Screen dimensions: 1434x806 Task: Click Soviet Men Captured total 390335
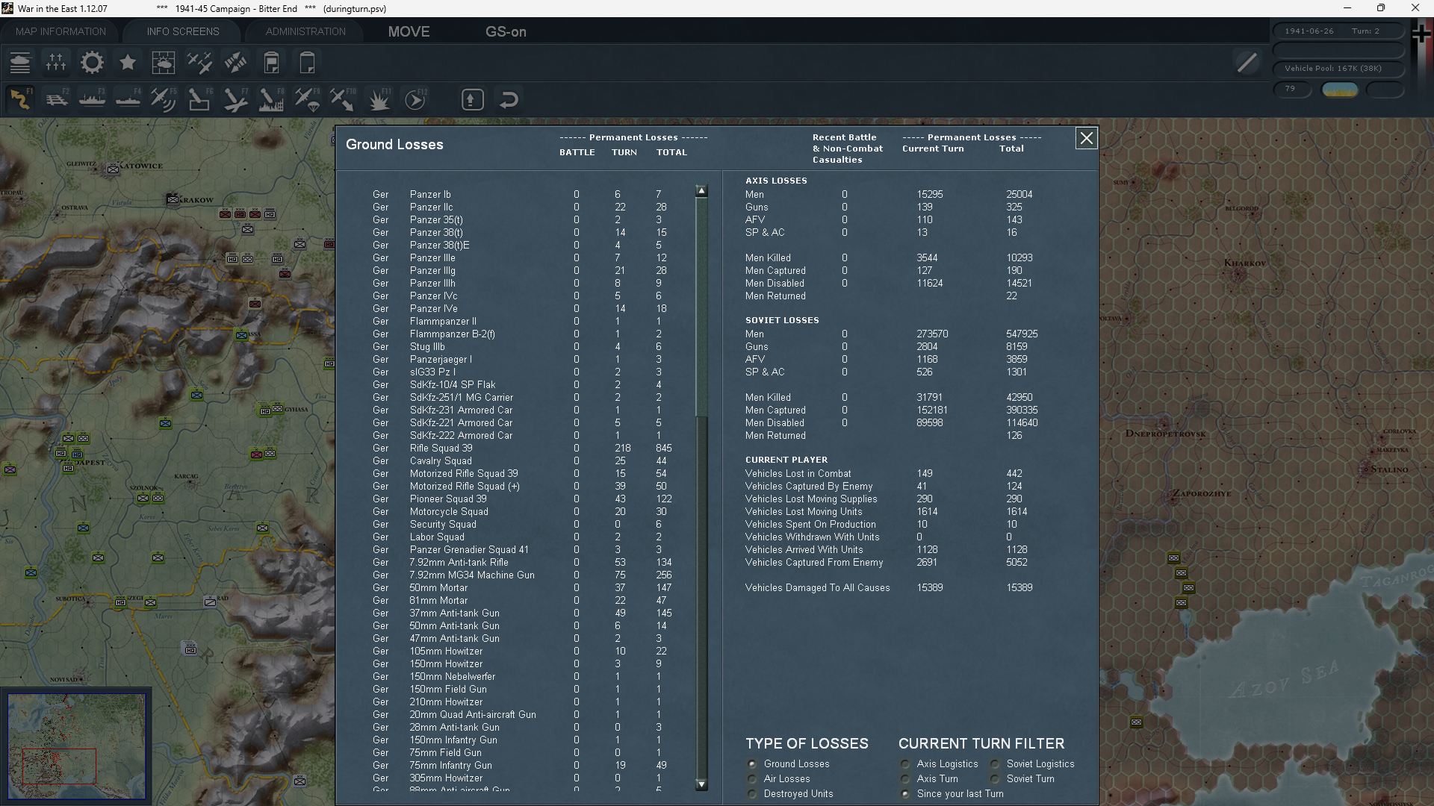tap(1022, 410)
